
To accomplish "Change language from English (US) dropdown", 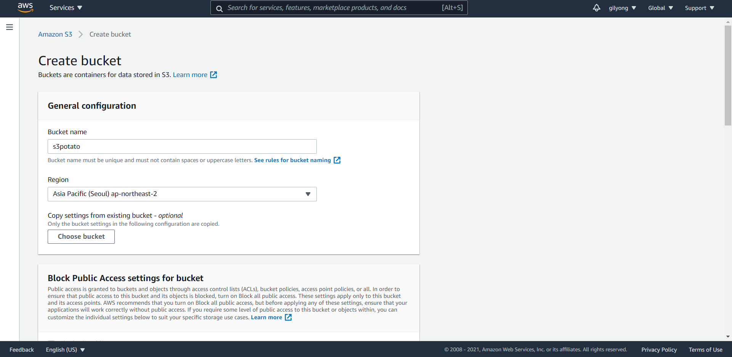I will pyautogui.click(x=65, y=350).
